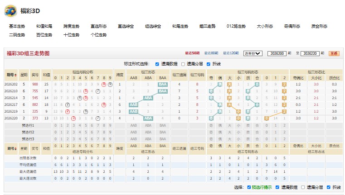Click 奖号 882 in row 2026217
Viewport: 345px width, 195px height.
pyautogui.click(x=35, y=105)
